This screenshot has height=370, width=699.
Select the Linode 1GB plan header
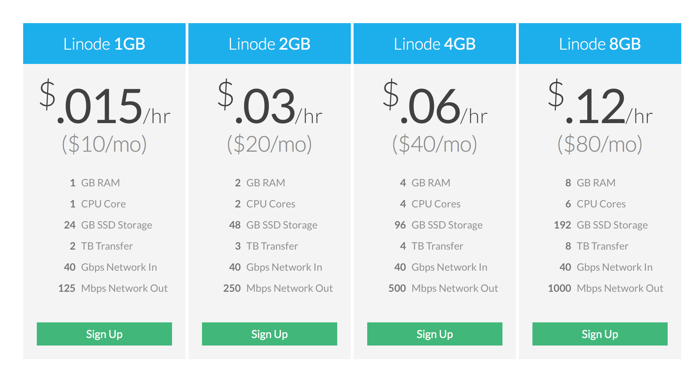[104, 44]
